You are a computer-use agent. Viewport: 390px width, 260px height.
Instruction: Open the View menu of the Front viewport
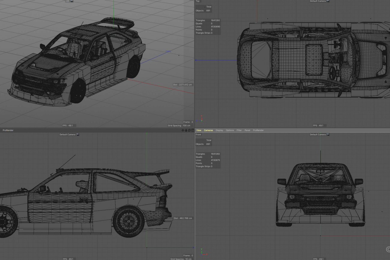coord(199,130)
